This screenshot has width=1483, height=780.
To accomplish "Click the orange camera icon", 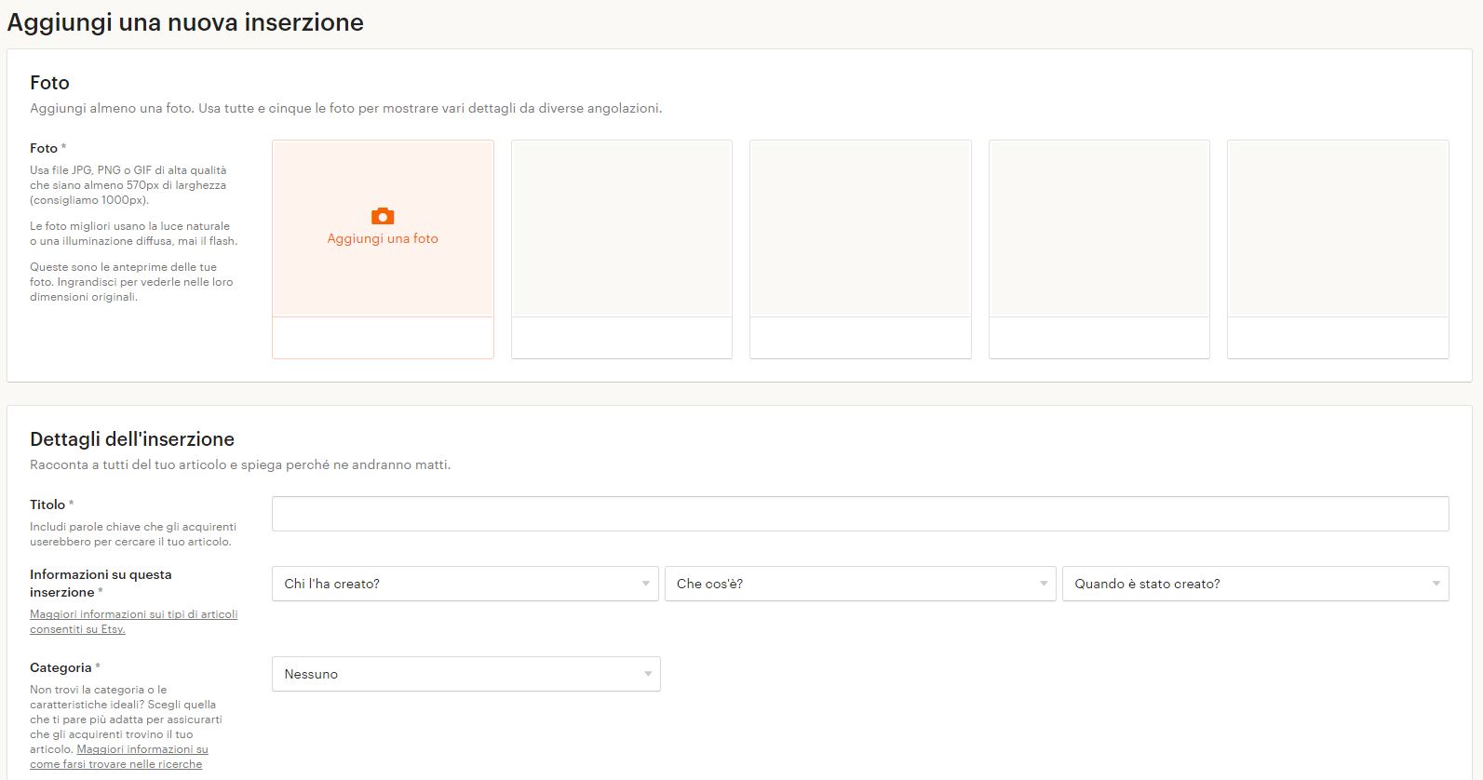I will click(383, 216).
